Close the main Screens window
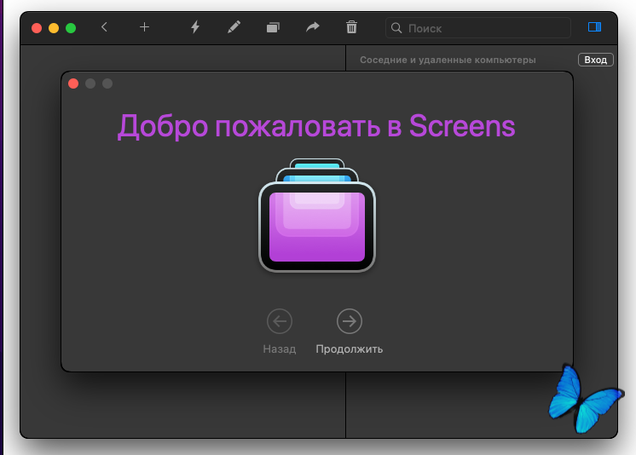Viewport: 636px width, 455px height. 37,28
